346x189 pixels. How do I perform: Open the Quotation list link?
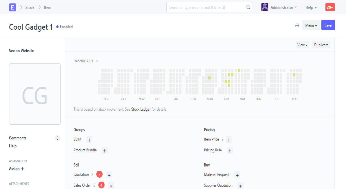[x=81, y=174]
